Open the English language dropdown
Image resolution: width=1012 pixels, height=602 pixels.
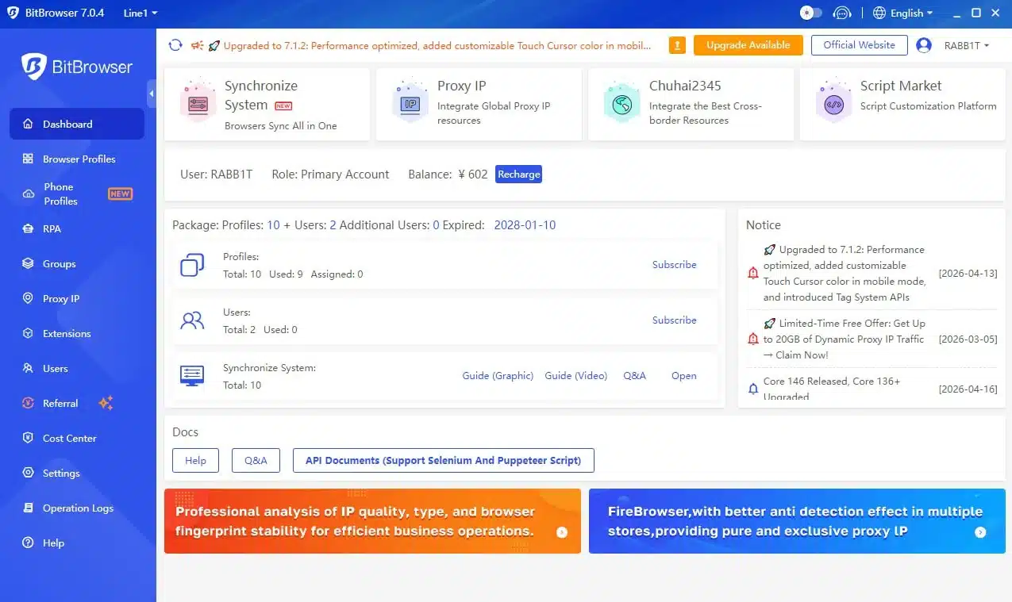coord(902,13)
